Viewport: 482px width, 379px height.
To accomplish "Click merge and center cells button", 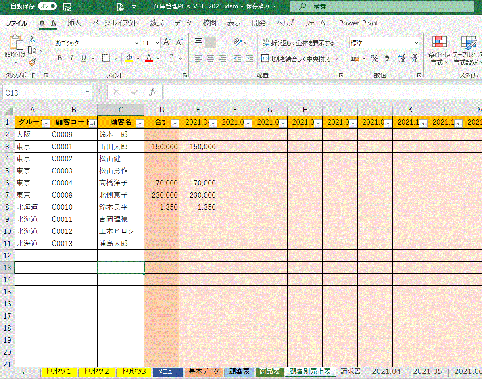I will 295,58.
